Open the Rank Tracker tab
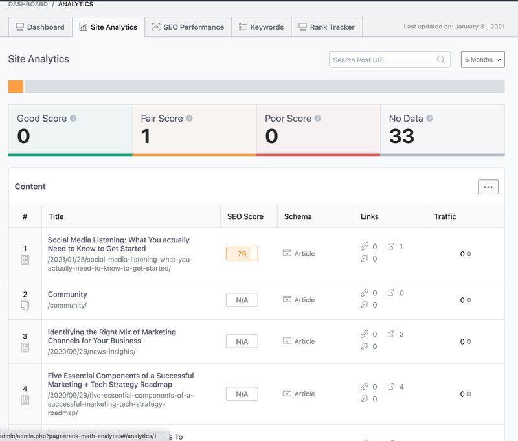 pyautogui.click(x=327, y=27)
